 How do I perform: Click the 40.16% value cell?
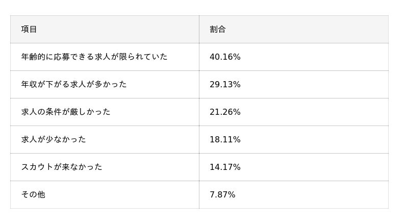[225, 57]
